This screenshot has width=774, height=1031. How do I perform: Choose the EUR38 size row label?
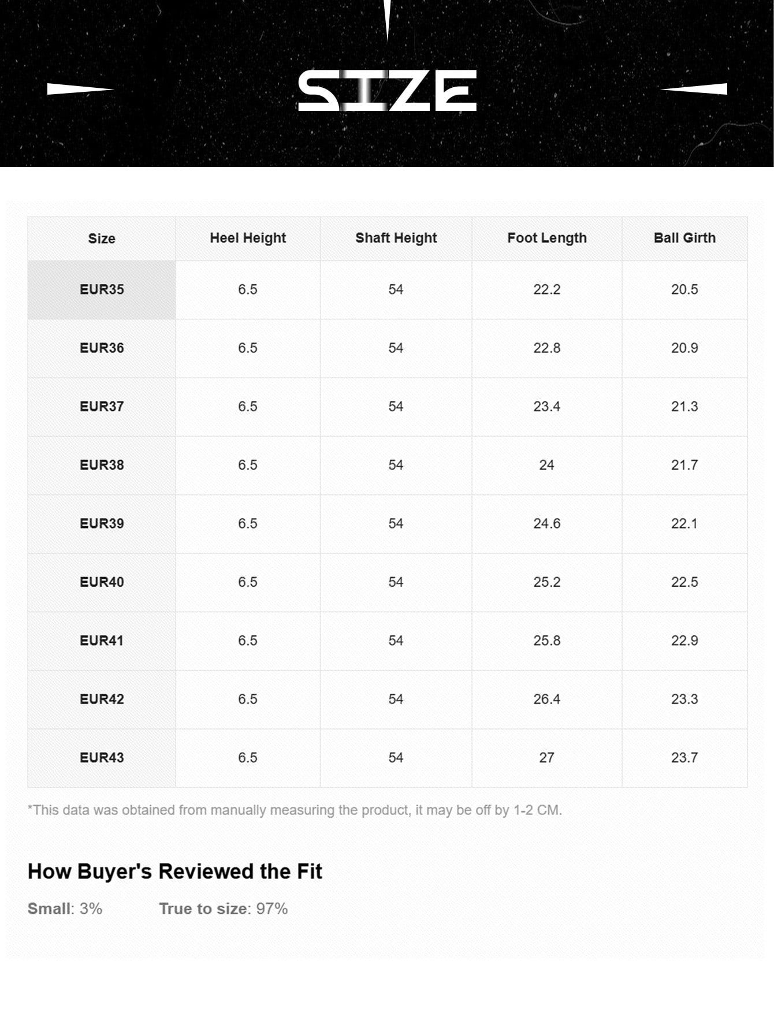(102, 465)
